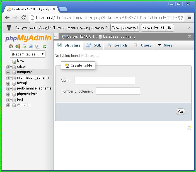
Task: Click the Log out door icon
Action: (18, 46)
